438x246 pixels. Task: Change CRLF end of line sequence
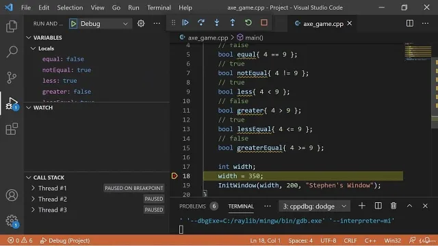350,241
